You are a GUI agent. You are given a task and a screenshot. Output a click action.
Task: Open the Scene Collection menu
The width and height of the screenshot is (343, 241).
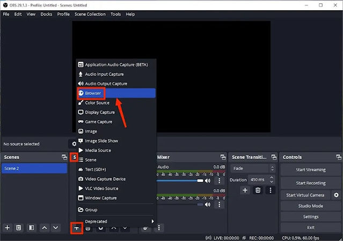point(90,14)
